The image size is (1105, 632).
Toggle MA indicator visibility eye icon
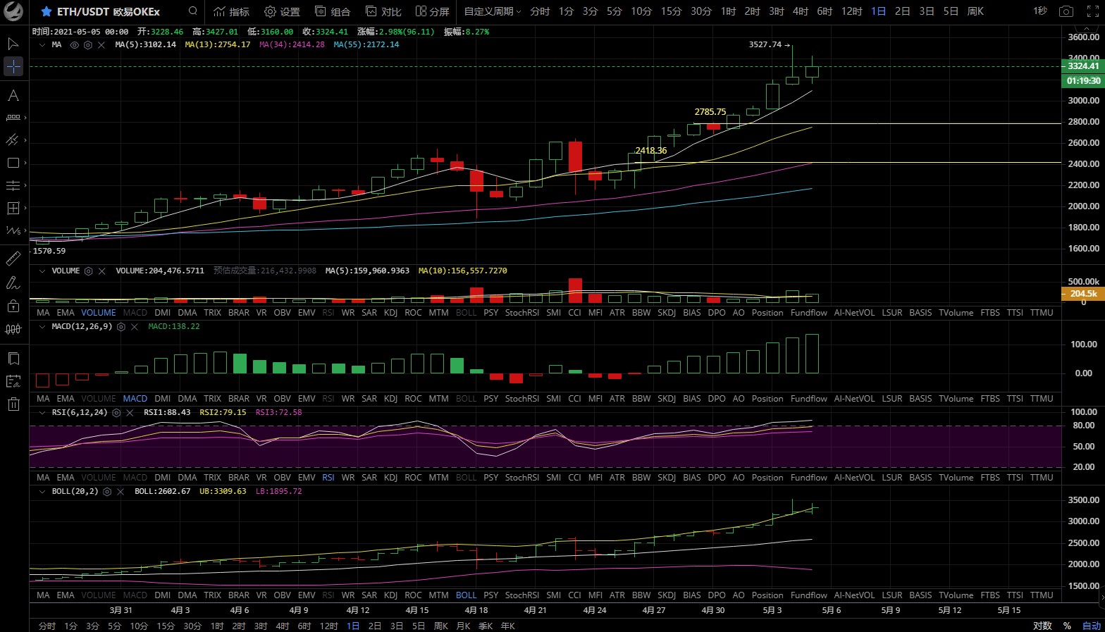tap(74, 45)
